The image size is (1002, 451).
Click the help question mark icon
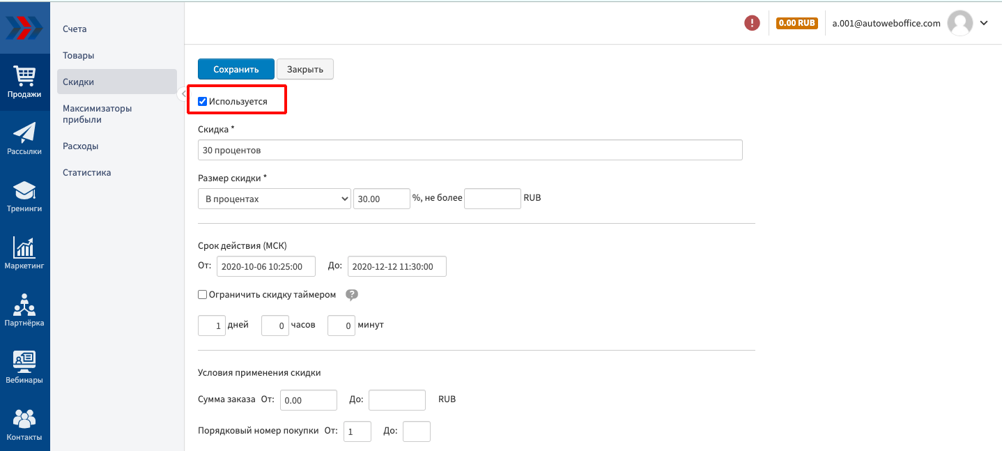click(352, 295)
